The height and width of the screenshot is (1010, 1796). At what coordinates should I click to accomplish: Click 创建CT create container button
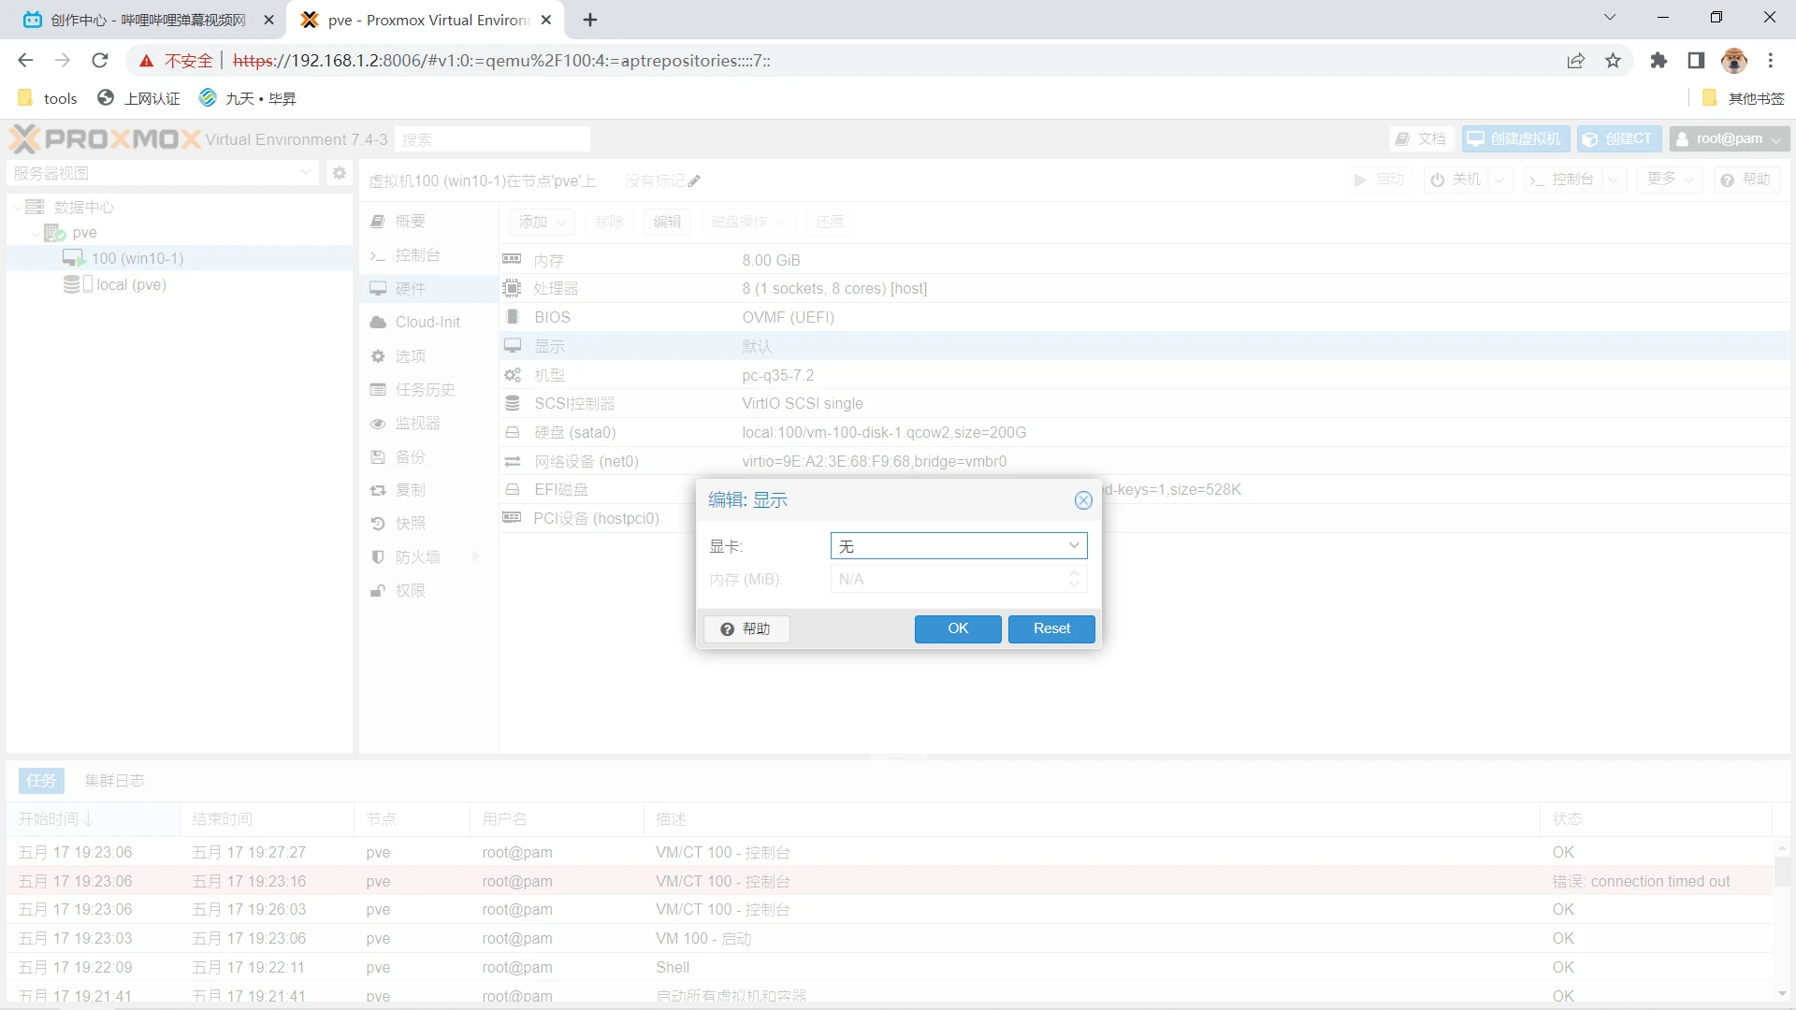click(x=1619, y=139)
